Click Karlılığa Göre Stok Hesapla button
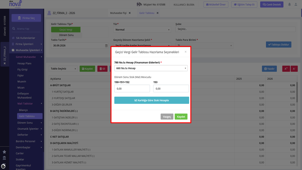Image resolution: width=302 pixels, height=170 pixels. [x=152, y=100]
